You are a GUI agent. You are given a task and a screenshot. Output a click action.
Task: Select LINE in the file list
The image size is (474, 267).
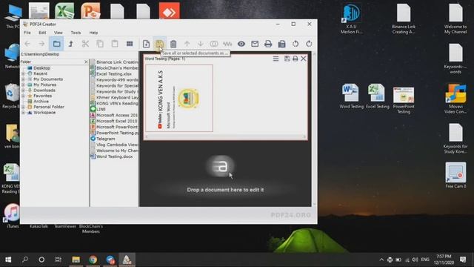click(x=101, y=109)
